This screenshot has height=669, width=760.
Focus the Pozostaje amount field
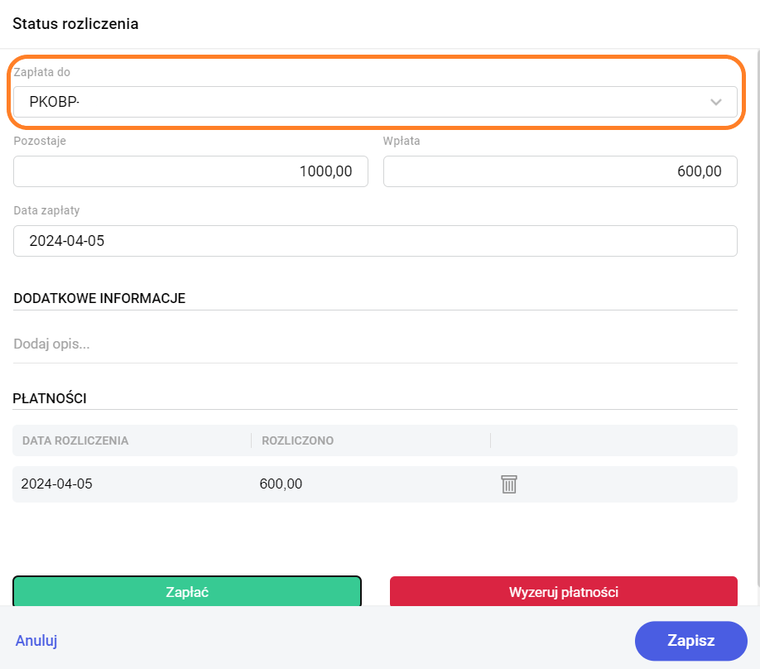point(190,171)
